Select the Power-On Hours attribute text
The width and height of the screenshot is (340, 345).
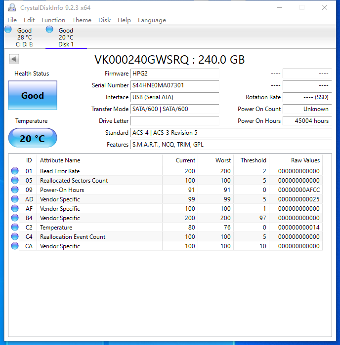[62, 190]
